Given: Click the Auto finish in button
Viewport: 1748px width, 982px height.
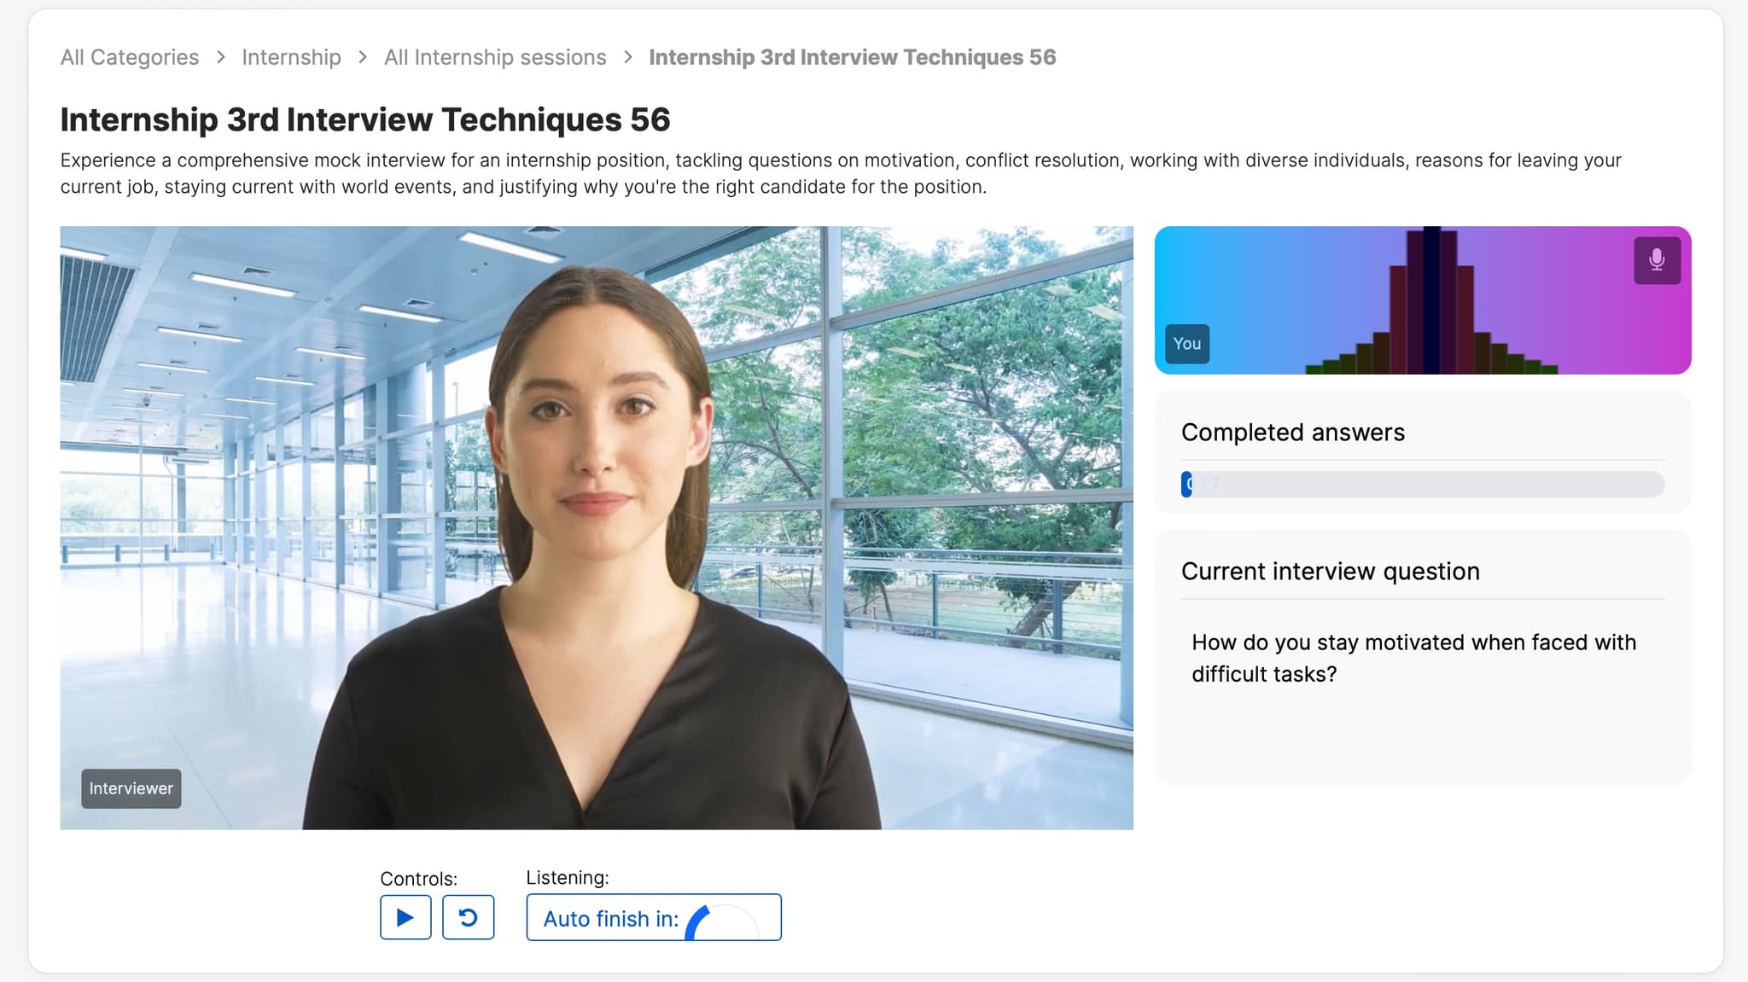Looking at the screenshot, I should [611, 919].
